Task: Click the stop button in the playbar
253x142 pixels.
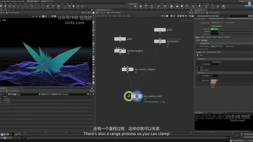Action: click(x=2, y=134)
